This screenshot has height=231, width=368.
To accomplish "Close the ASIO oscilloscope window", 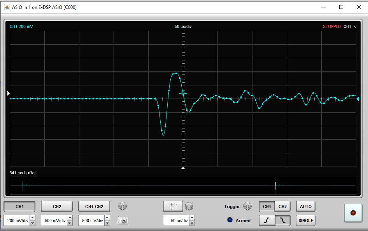I will 359,7.
